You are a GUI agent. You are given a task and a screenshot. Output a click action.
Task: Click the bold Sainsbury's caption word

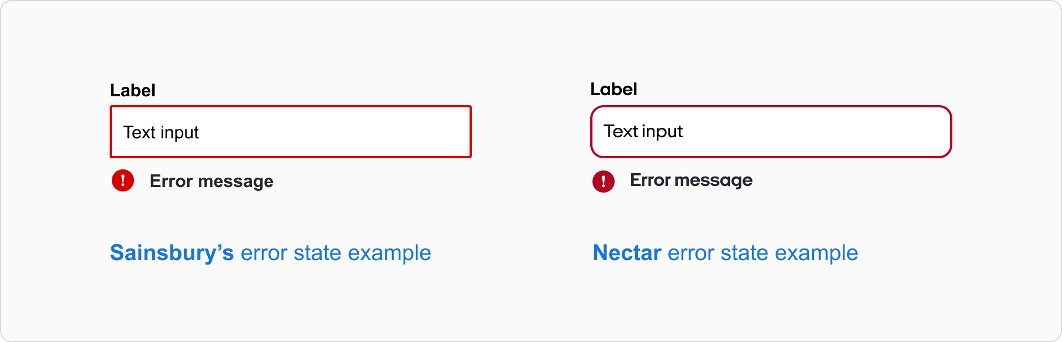pyautogui.click(x=172, y=253)
